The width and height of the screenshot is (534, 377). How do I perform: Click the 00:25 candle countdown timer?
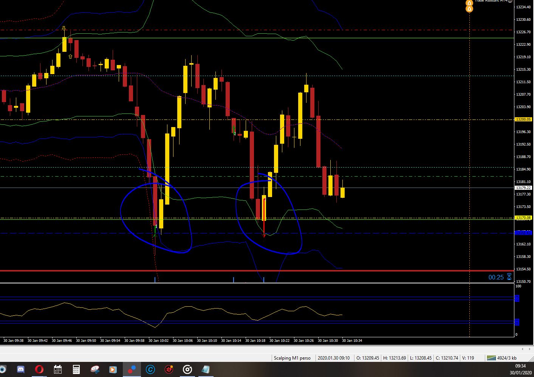[x=496, y=278]
